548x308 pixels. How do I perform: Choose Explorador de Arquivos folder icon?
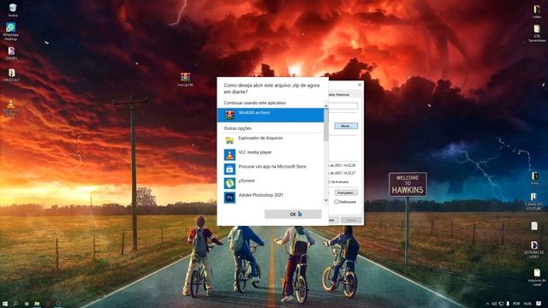229,140
